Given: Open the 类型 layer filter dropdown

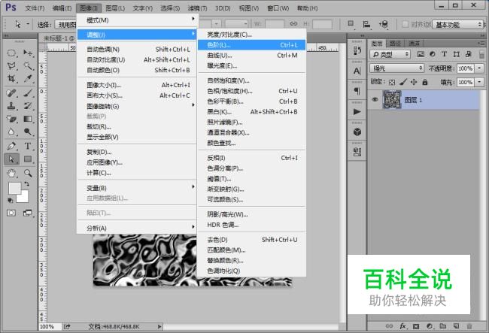Looking at the screenshot, I should coord(390,55).
